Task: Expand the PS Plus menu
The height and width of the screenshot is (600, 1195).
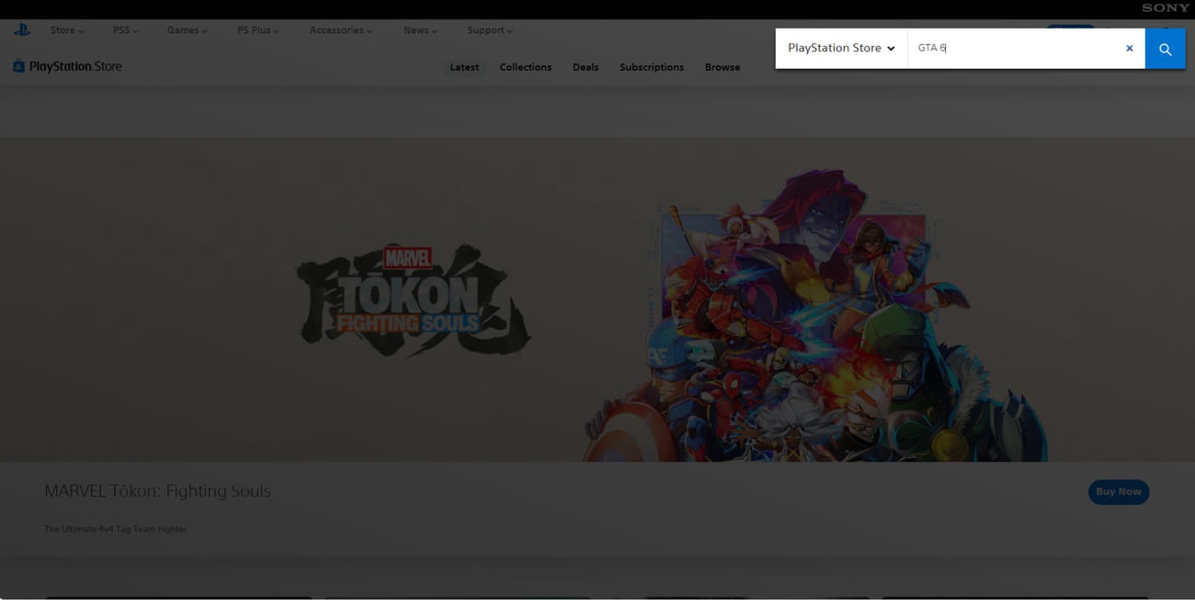Action: 258,30
